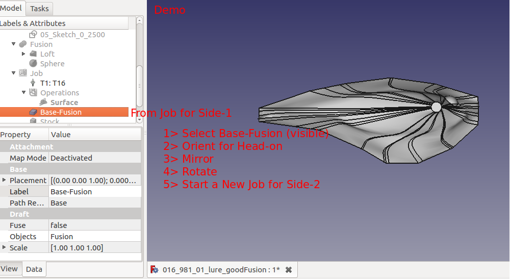The width and height of the screenshot is (510, 280).
Task: Open the Data property tab
Action: tap(34, 269)
